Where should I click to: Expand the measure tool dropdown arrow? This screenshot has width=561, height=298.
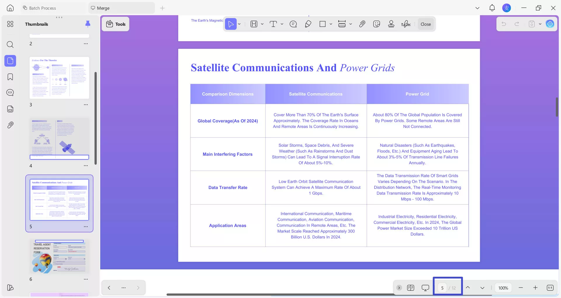351,24
